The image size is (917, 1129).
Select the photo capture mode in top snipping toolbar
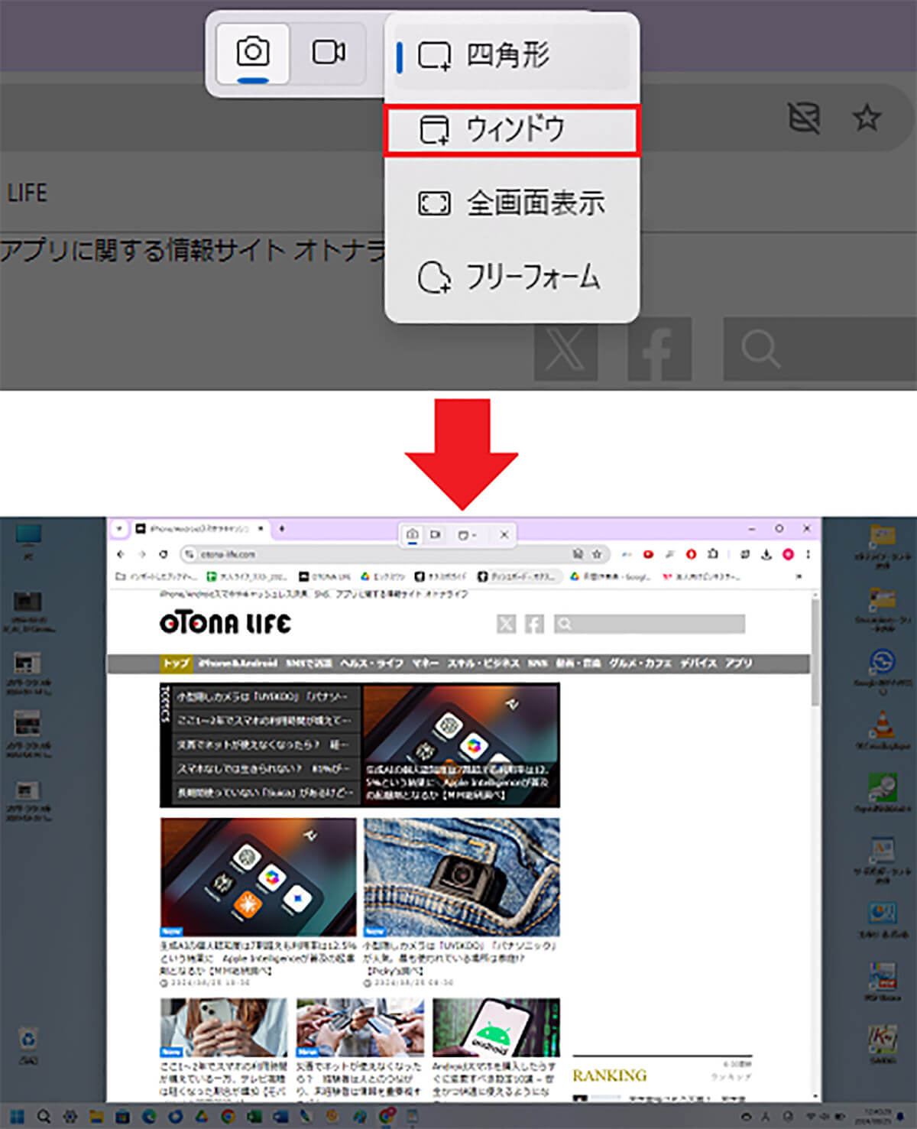coord(253,53)
